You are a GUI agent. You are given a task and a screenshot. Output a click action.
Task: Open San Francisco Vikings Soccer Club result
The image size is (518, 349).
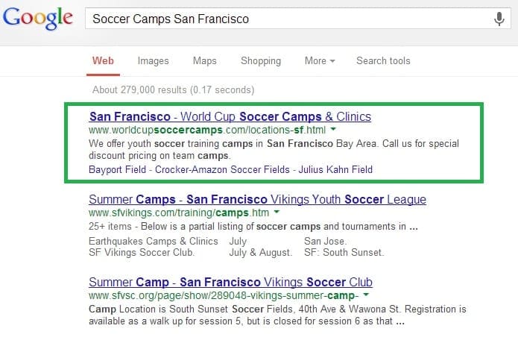click(230, 282)
